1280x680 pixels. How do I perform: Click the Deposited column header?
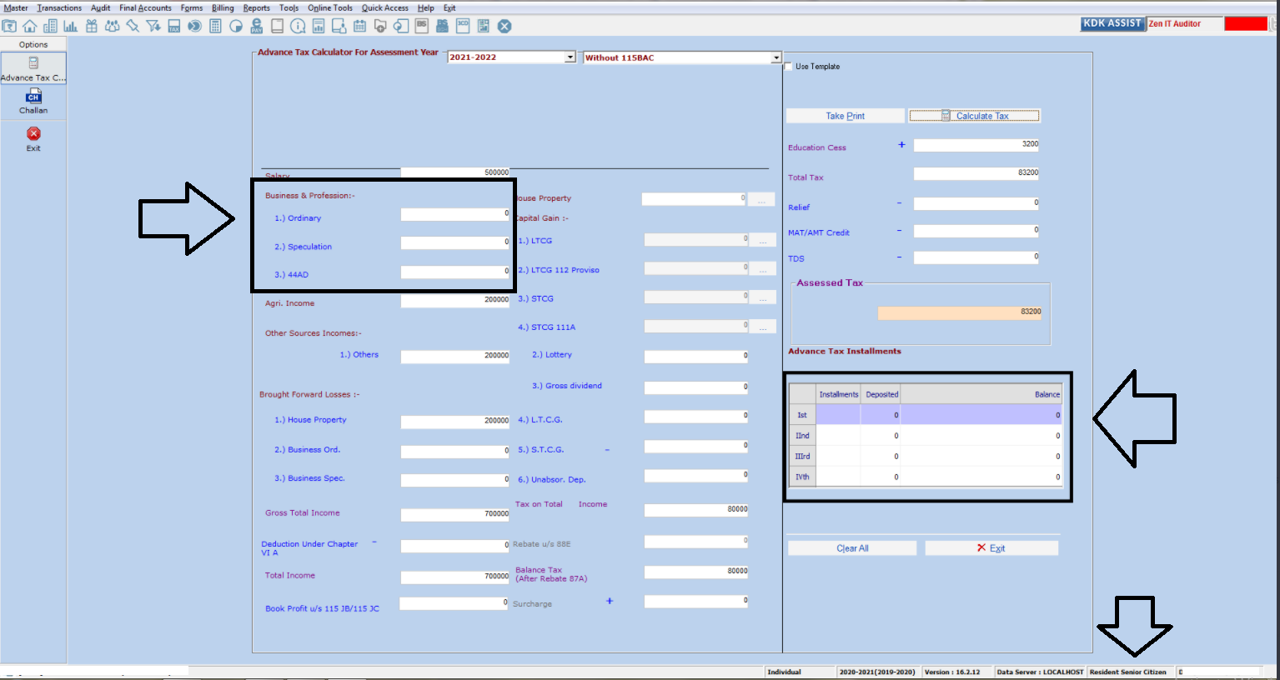(x=881, y=394)
